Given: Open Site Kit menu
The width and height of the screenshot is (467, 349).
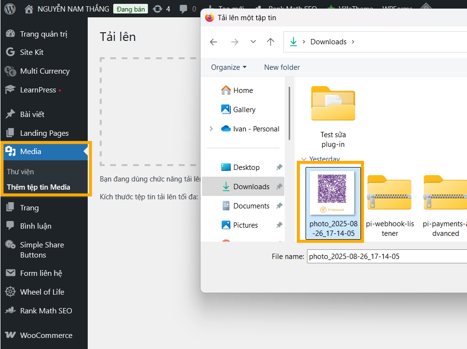Looking at the screenshot, I should tap(44, 52).
